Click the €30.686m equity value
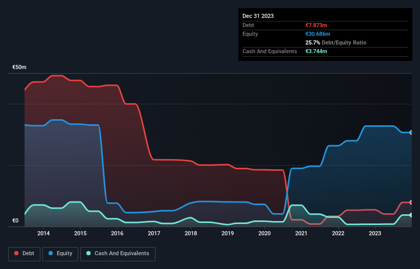 [318, 34]
